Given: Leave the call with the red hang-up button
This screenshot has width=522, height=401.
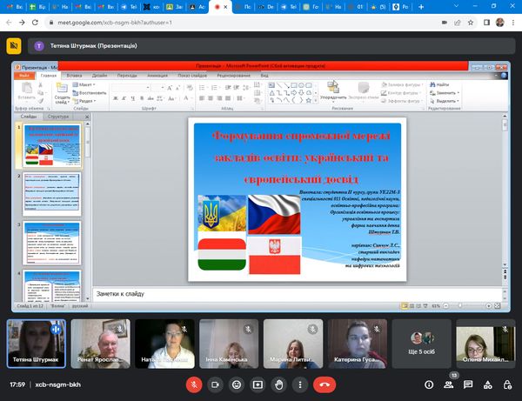Looking at the screenshot, I should (326, 384).
